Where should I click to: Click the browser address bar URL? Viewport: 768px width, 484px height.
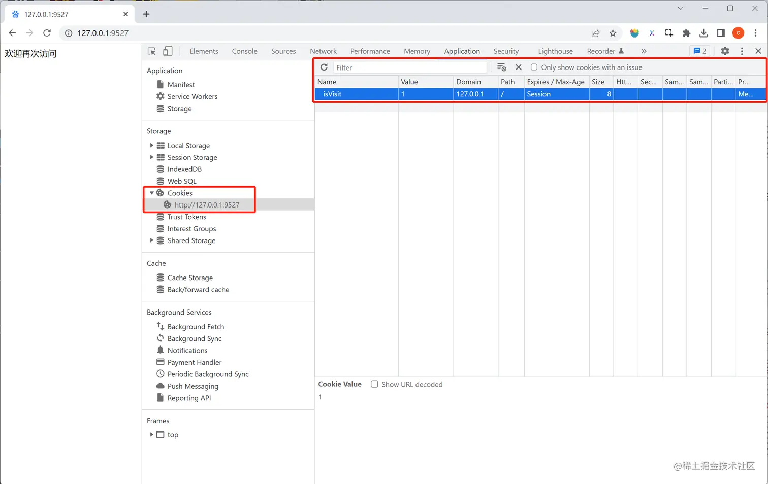[x=103, y=33]
